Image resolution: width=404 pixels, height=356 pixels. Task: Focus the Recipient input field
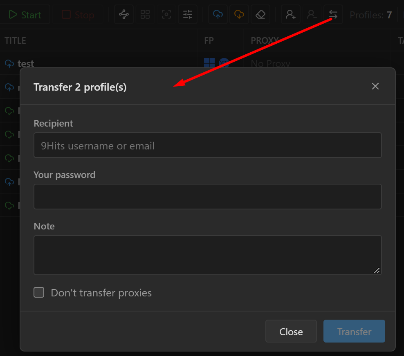pos(208,145)
